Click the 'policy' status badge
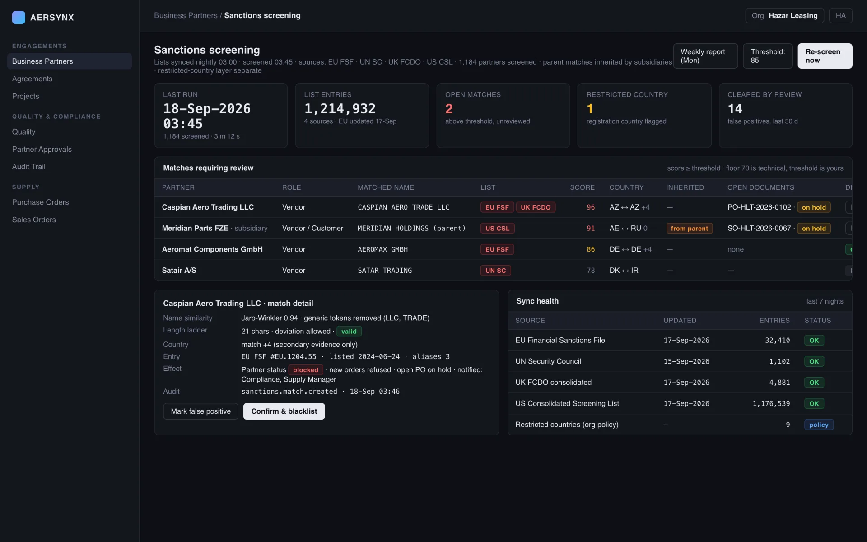The height and width of the screenshot is (542, 867). (819, 425)
